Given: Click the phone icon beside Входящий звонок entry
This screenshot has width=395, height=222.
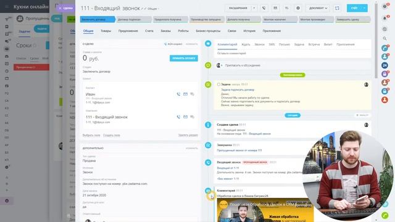Looking at the screenshot, I should click(208, 163).
